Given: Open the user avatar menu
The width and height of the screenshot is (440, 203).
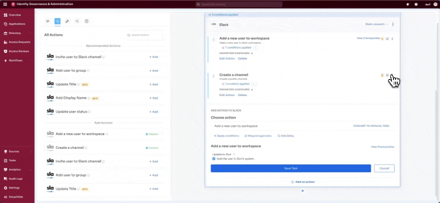Looking at the screenshot, I should (x=435, y=4).
